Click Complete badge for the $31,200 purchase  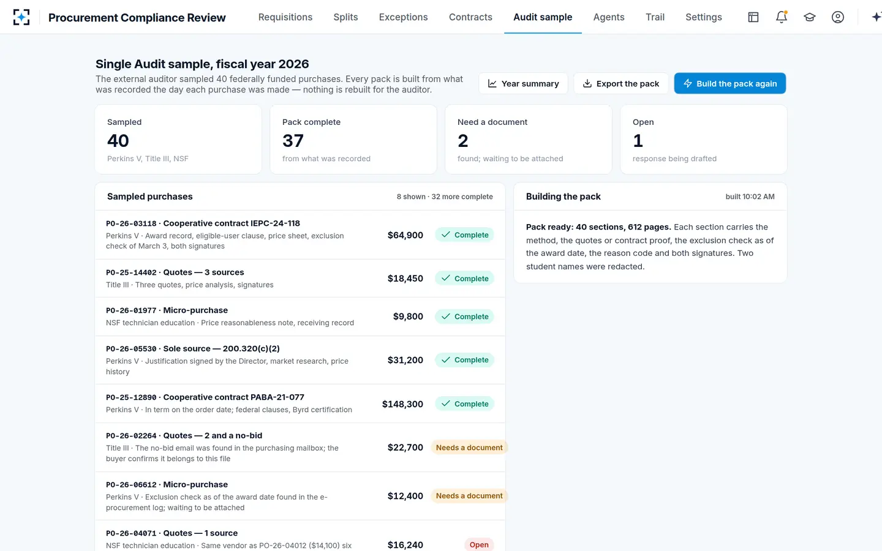click(464, 360)
